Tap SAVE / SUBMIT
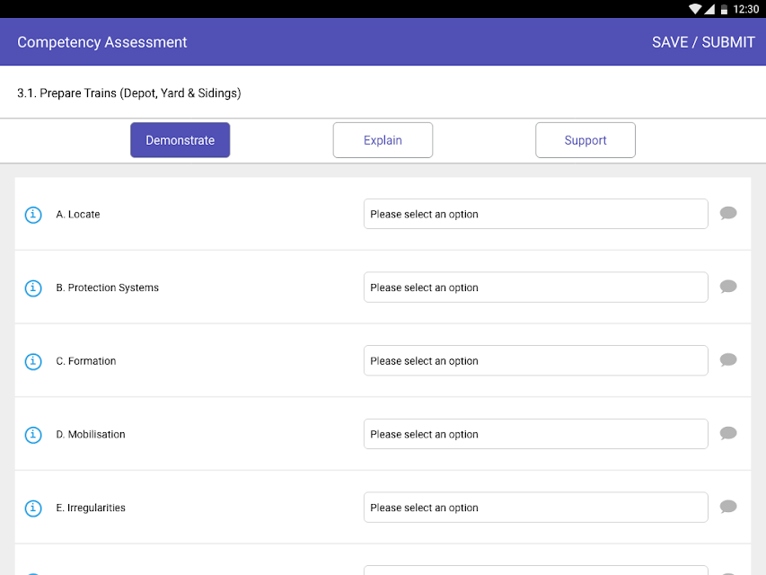Screen dimensions: 766x575 703,42
